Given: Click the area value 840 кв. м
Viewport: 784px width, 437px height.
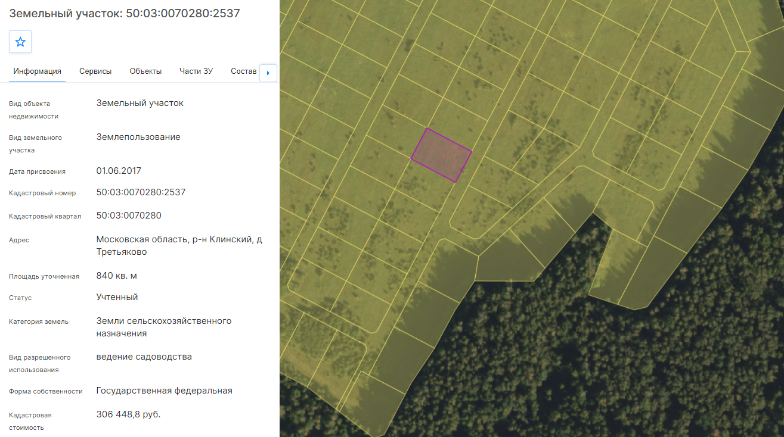Looking at the screenshot, I should click(x=117, y=276).
